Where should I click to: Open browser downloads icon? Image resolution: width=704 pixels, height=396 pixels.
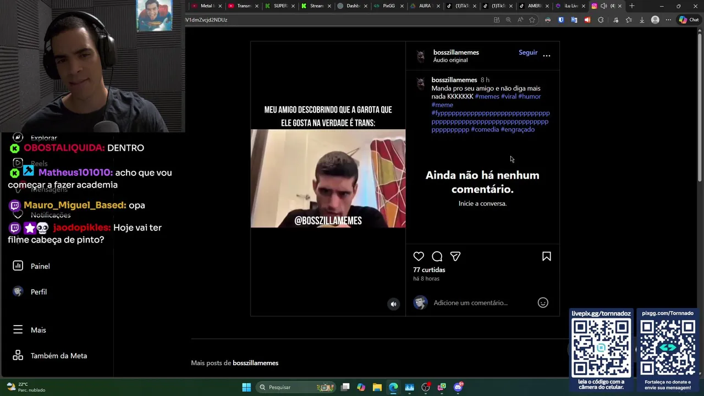(641, 20)
